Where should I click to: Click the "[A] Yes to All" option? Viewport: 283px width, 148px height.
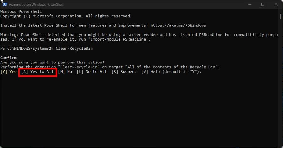pyautogui.click(x=37, y=72)
